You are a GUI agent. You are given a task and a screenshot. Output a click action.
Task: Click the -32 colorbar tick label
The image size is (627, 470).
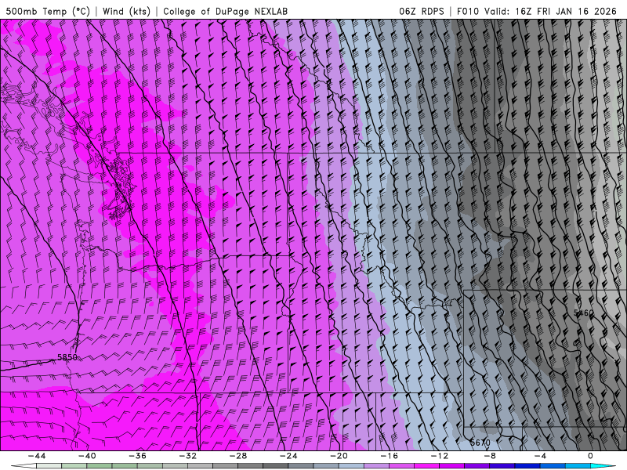(188, 456)
